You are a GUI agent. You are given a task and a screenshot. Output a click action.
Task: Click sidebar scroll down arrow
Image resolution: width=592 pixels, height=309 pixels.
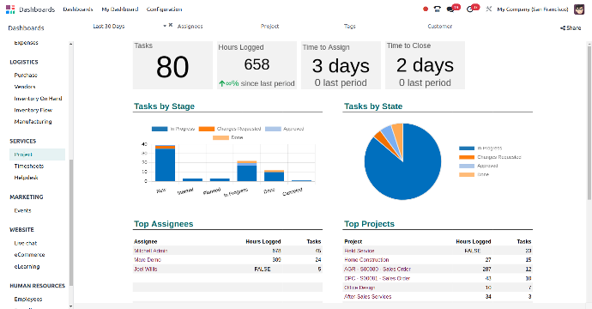coord(71,306)
